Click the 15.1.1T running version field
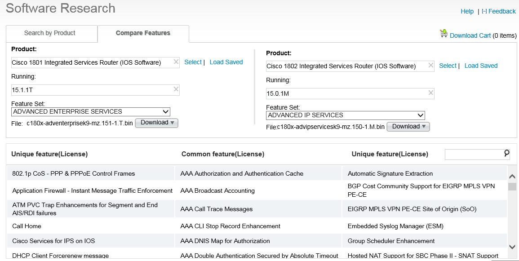Screen dimensions: 519x261 (95, 90)
